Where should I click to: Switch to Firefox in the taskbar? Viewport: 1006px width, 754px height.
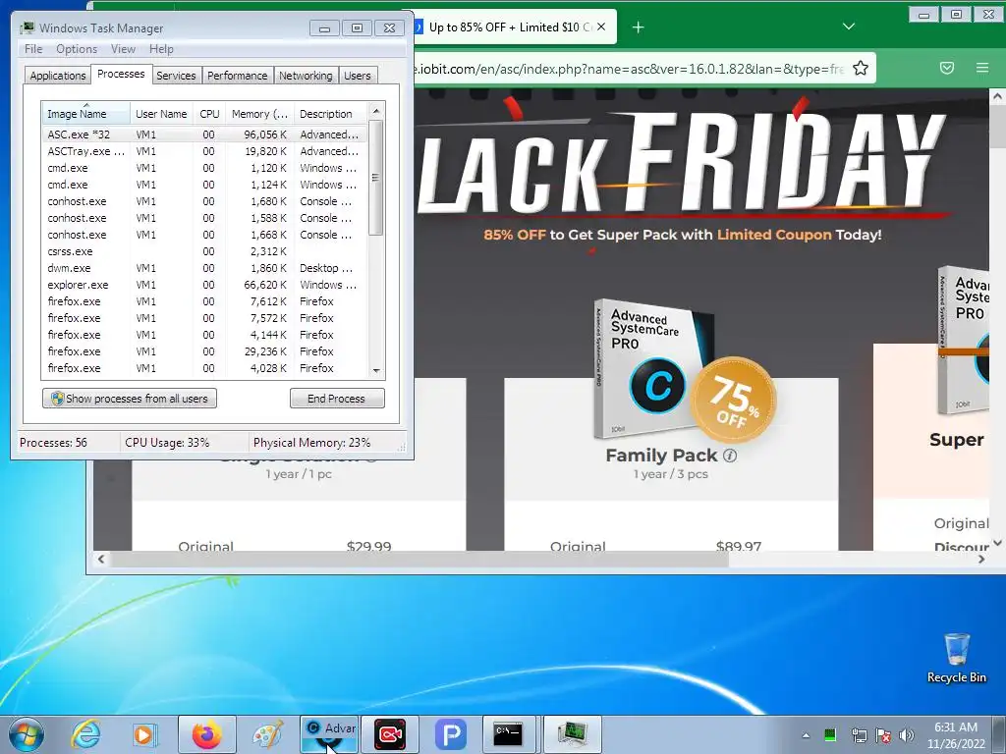pyautogui.click(x=206, y=734)
